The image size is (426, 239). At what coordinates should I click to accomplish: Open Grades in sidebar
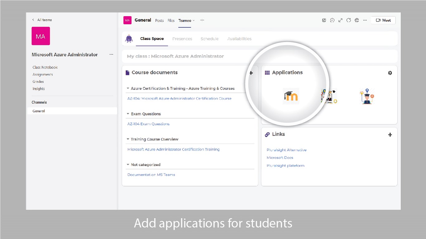pyautogui.click(x=38, y=82)
